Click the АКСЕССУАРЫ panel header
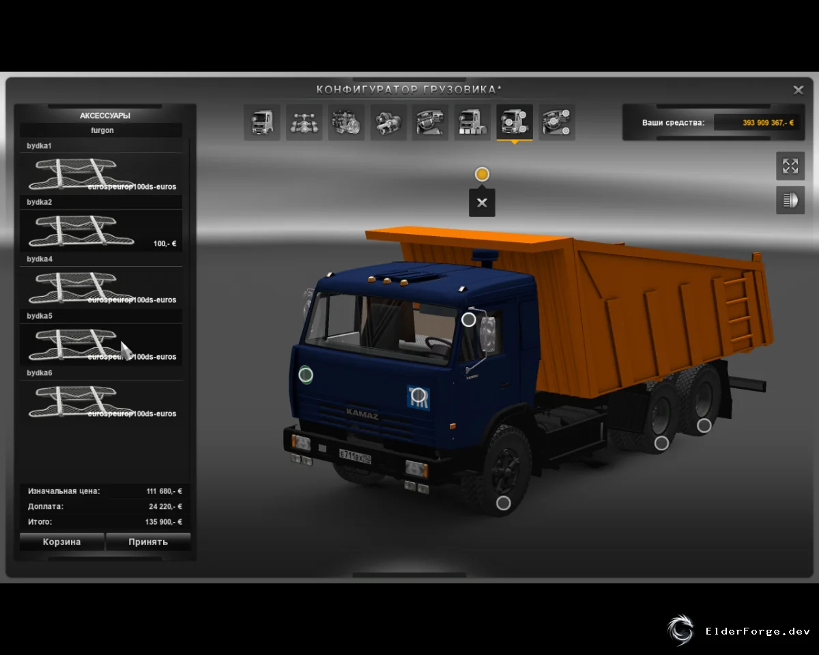 (105, 115)
